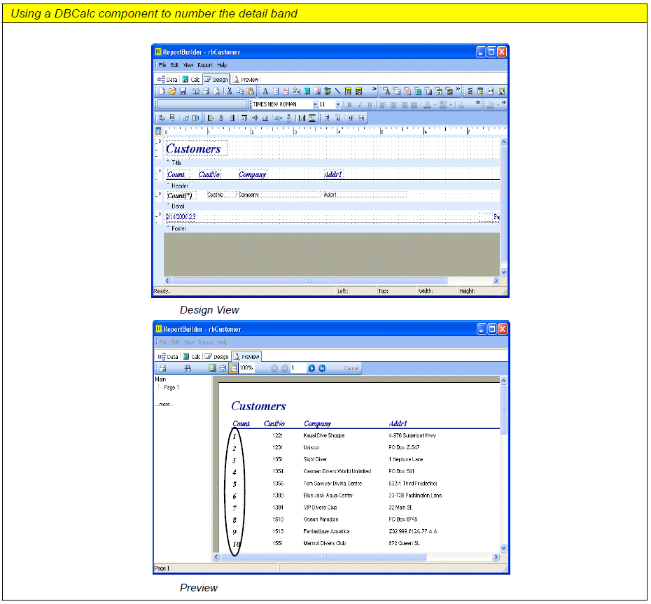Toggle Underline formatting in Design window

pos(370,104)
